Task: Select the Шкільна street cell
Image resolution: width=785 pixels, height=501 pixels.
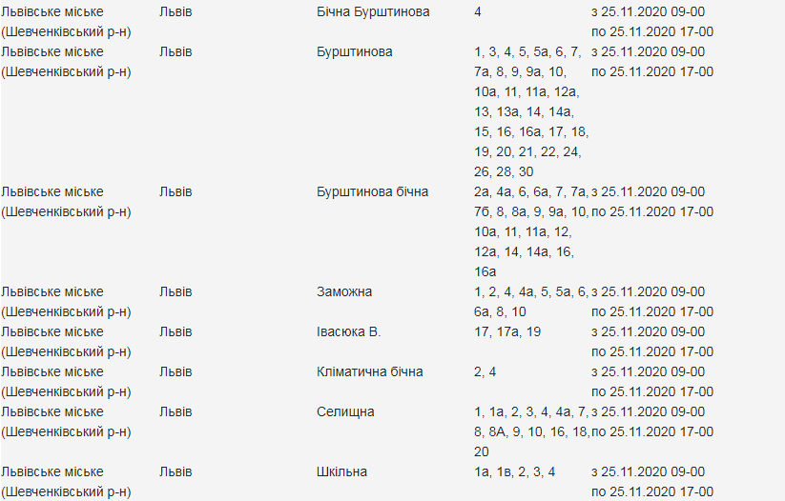Action: pos(341,471)
